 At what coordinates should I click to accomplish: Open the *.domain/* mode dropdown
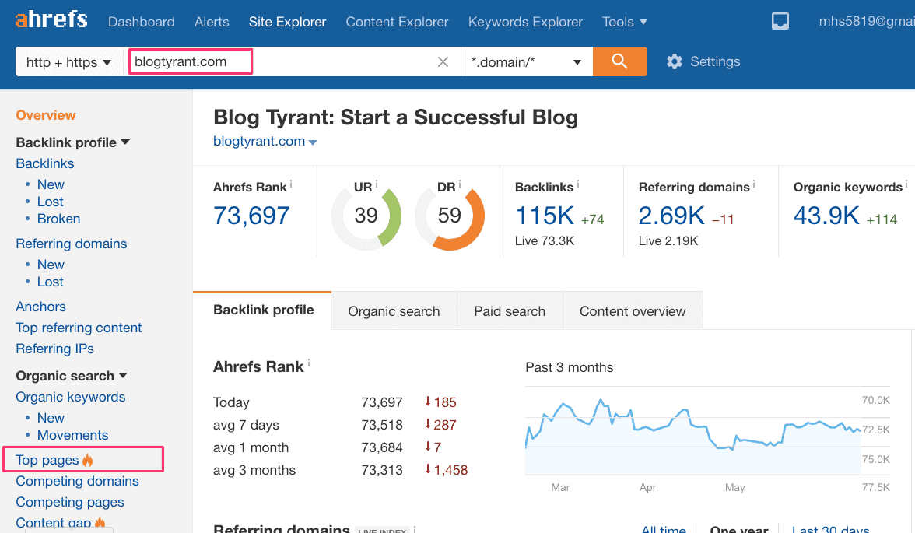tap(526, 62)
